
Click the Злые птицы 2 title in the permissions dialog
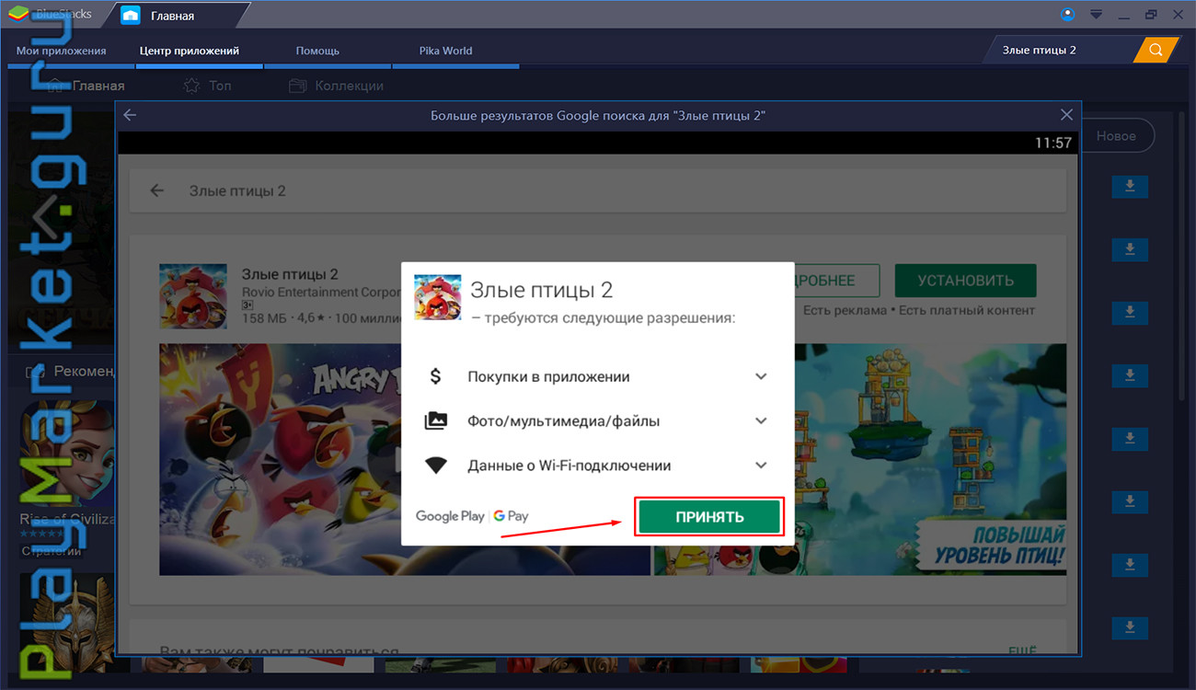pyautogui.click(x=542, y=290)
